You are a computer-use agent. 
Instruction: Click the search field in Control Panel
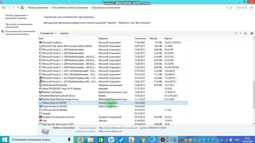[x=244, y=8]
